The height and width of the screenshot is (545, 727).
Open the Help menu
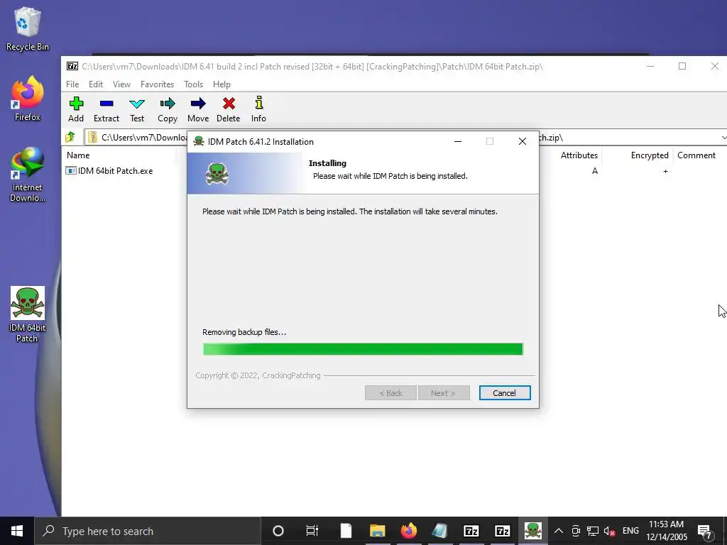tap(222, 84)
